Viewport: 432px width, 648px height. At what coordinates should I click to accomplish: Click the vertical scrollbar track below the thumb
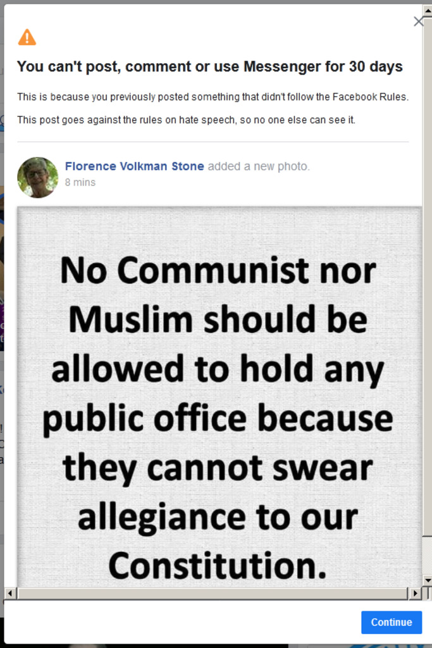(x=428, y=556)
